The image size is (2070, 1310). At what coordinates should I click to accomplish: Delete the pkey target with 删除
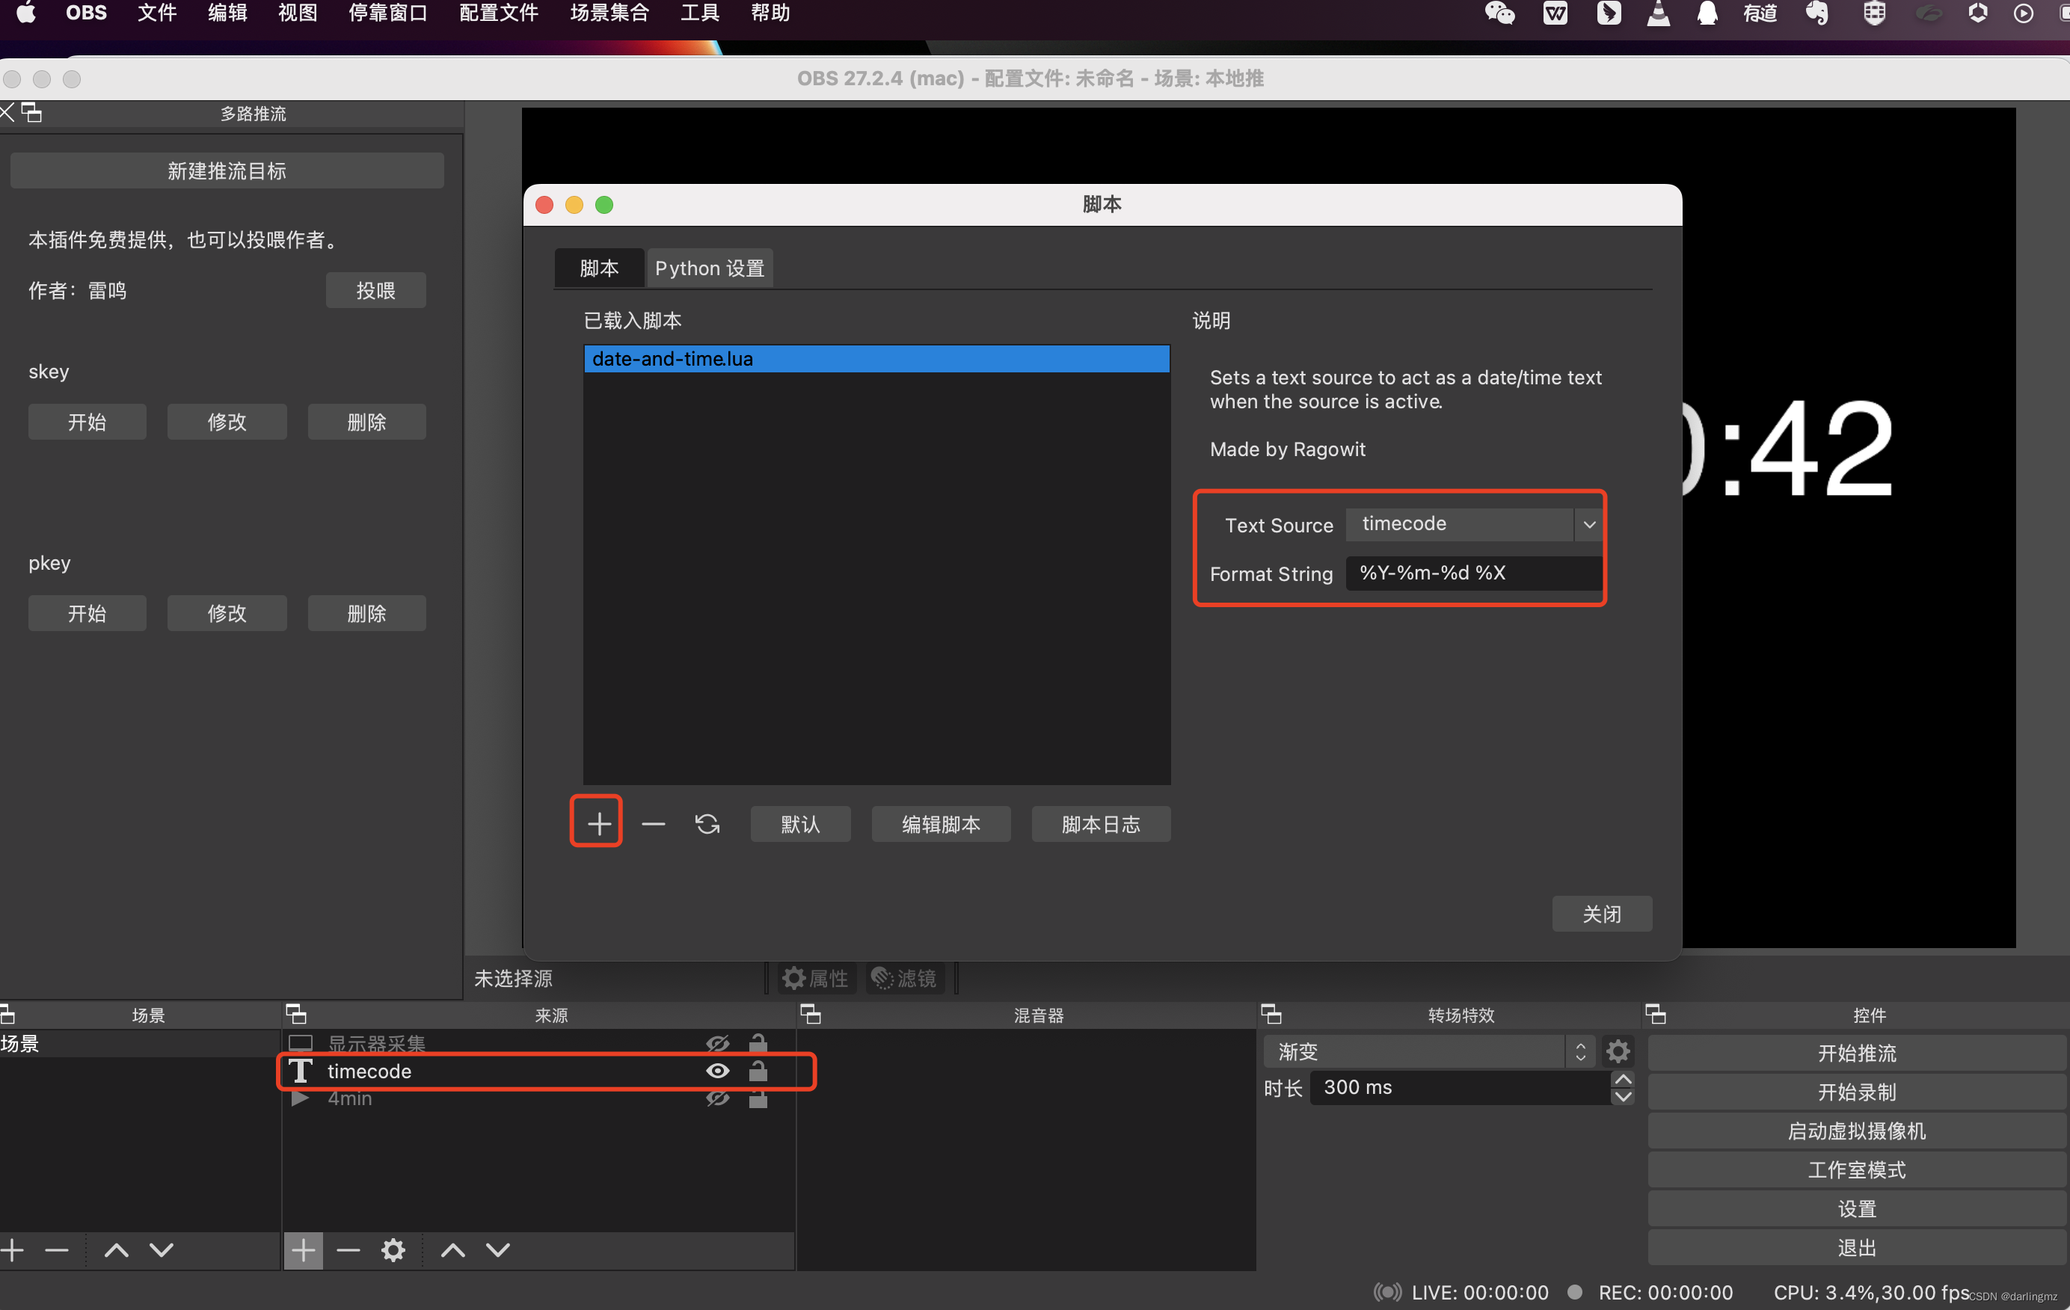[x=366, y=613]
